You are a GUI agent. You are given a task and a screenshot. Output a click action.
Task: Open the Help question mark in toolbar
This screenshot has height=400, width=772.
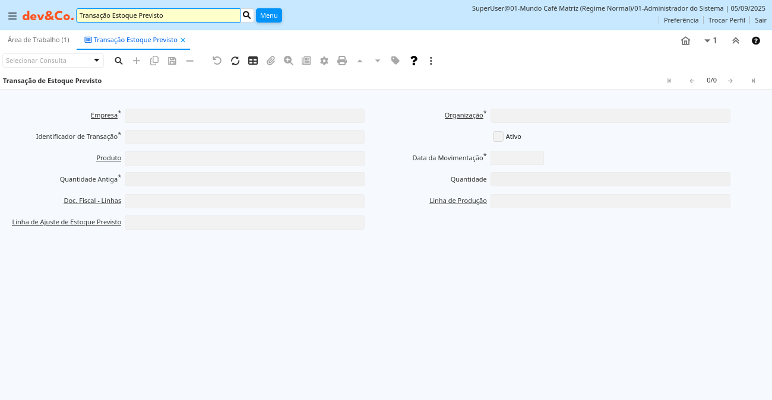point(414,61)
